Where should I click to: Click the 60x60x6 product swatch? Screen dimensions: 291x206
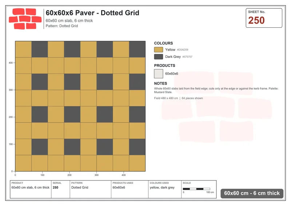click(159, 74)
